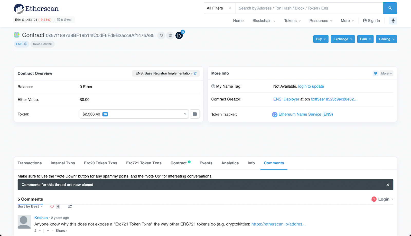Expand the Resources menu
This screenshot has height=236, width=411.
321,21
